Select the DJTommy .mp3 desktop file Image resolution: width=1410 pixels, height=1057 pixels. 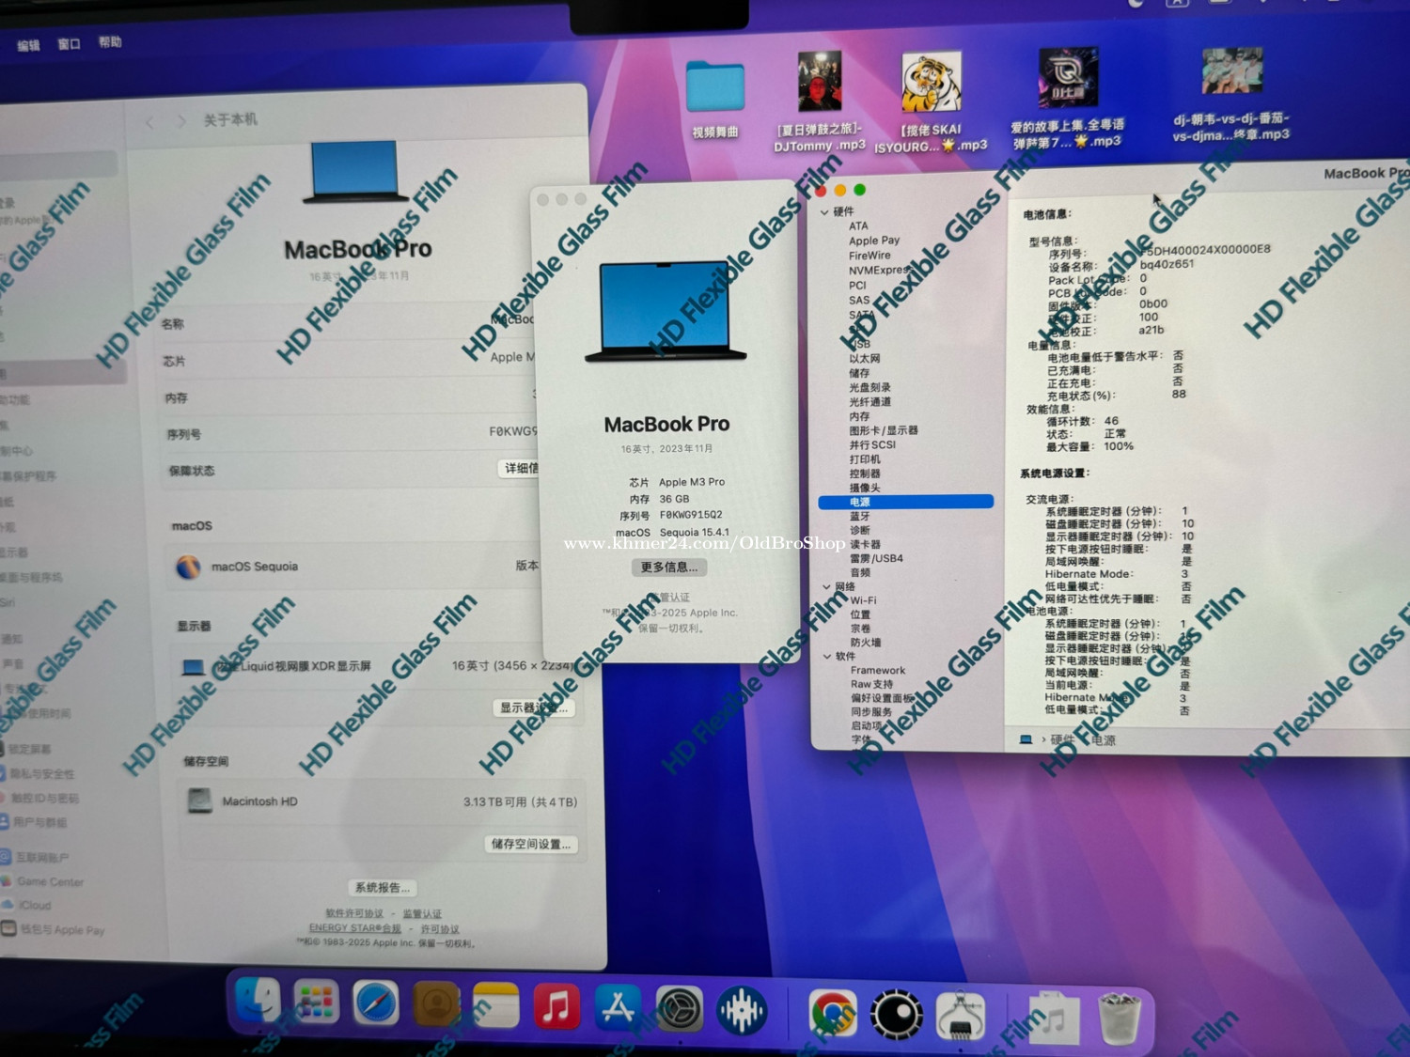pyautogui.click(x=819, y=101)
